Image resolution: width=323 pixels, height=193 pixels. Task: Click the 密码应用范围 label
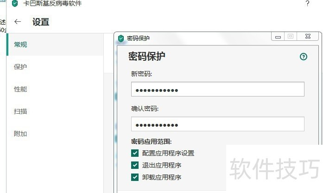[152, 142]
